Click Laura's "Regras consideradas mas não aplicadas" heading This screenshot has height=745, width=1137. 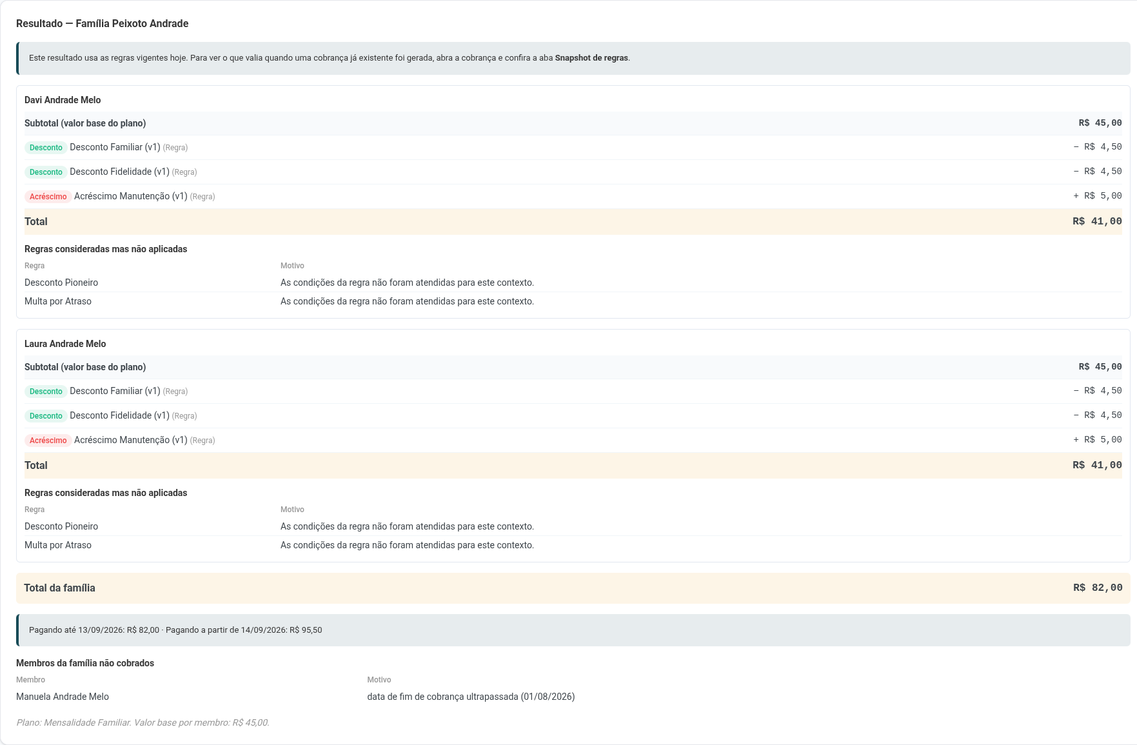pos(106,493)
